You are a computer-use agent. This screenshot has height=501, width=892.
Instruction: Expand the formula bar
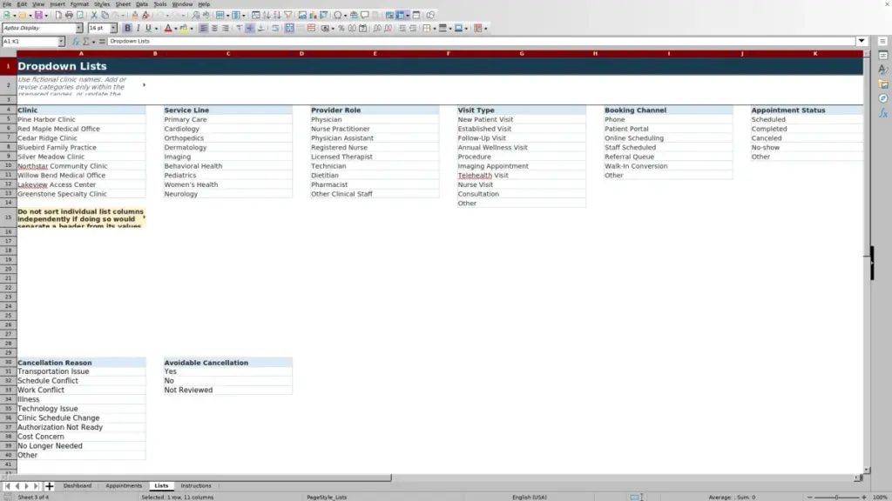point(862,42)
